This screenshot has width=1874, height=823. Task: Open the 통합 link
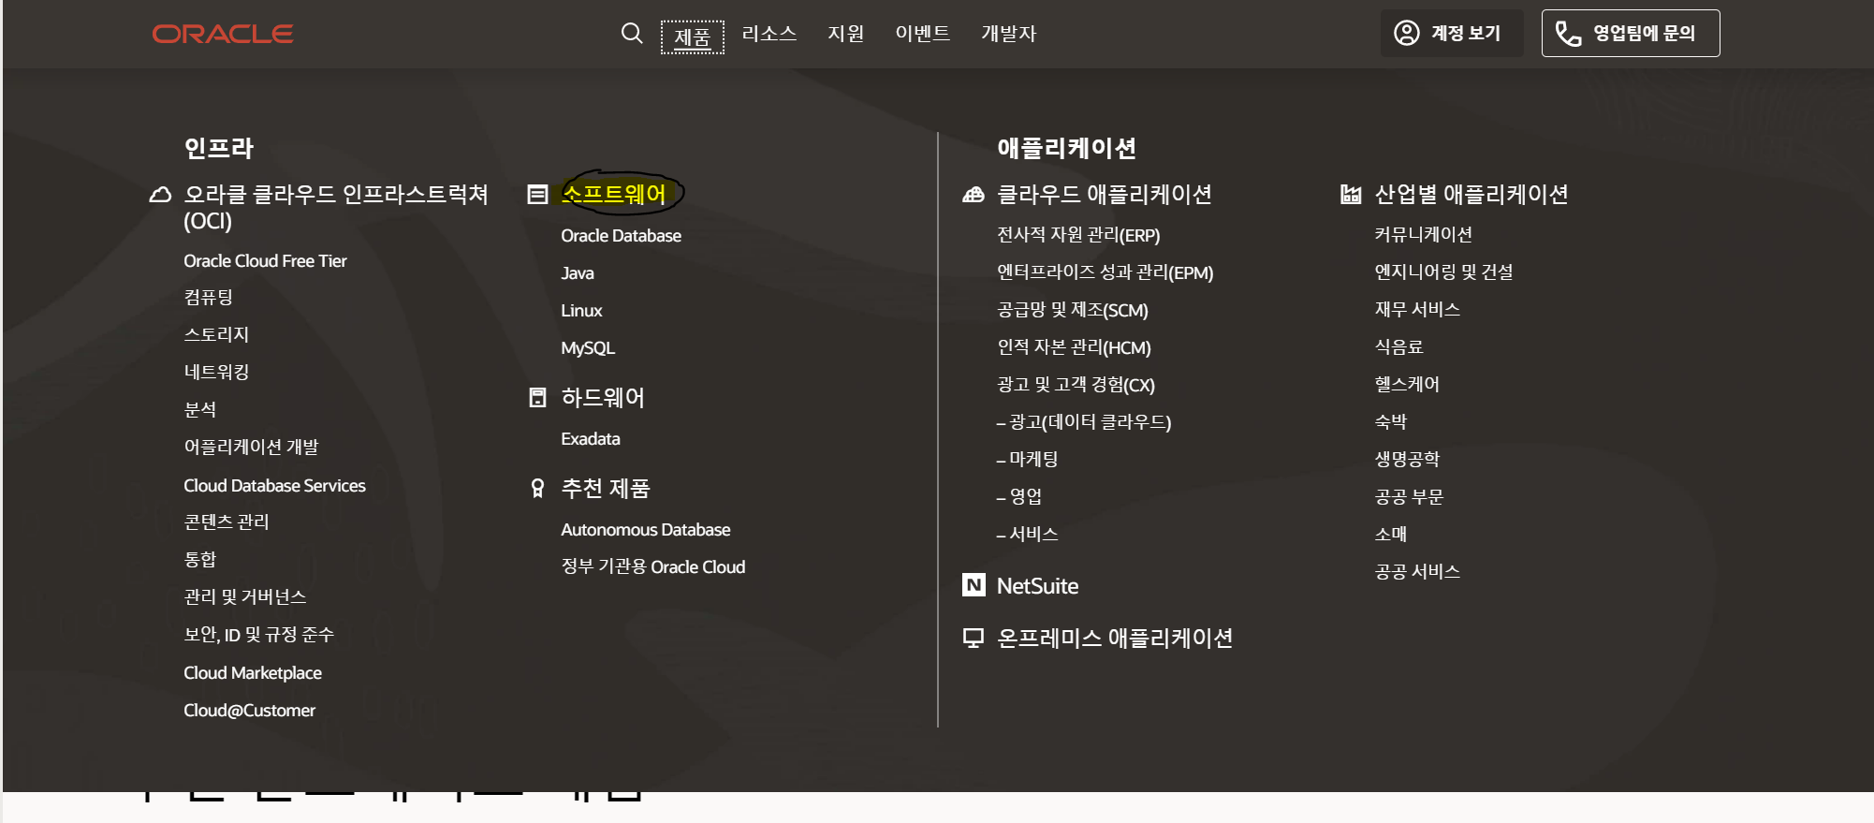200,559
